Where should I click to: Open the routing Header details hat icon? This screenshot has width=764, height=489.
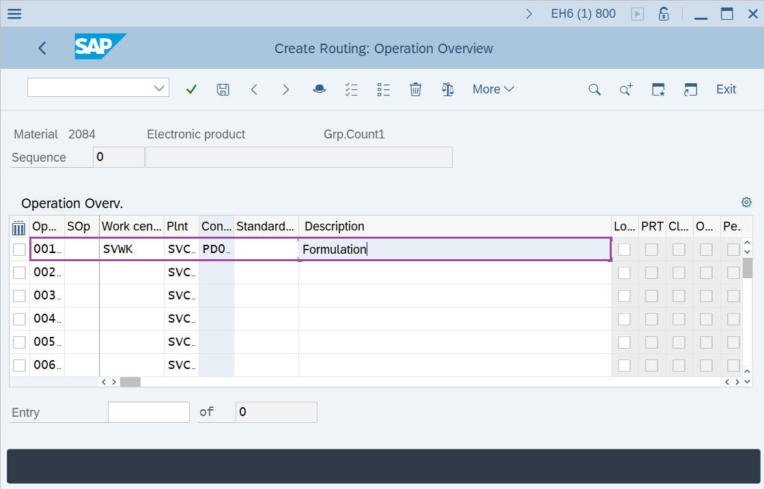tap(319, 89)
